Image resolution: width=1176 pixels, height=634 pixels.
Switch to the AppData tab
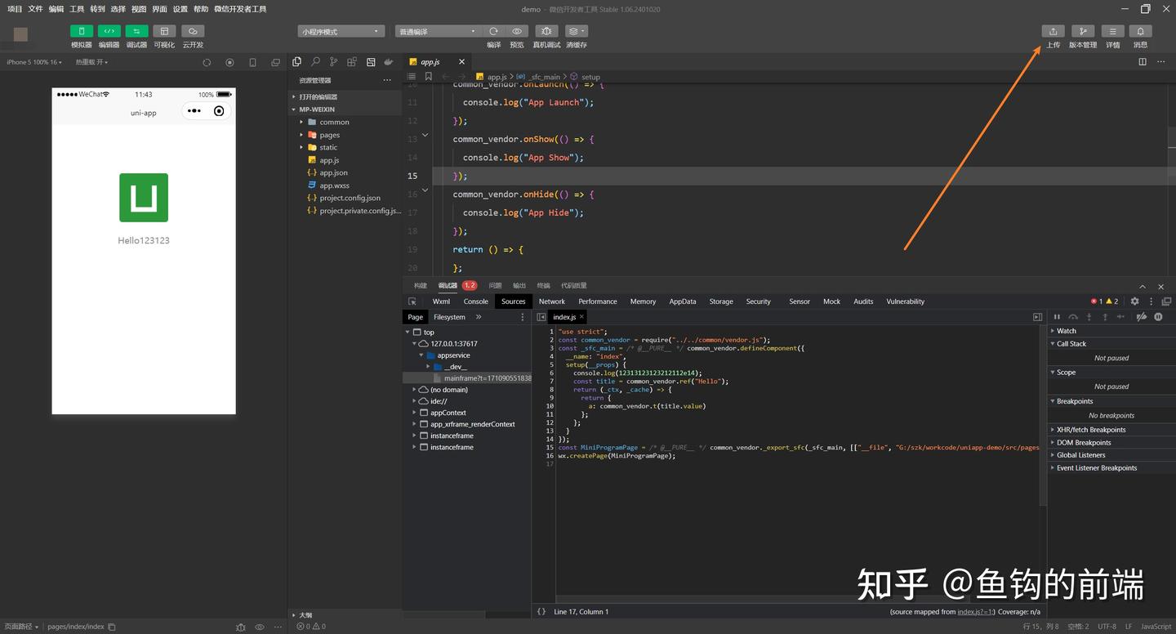[683, 301]
